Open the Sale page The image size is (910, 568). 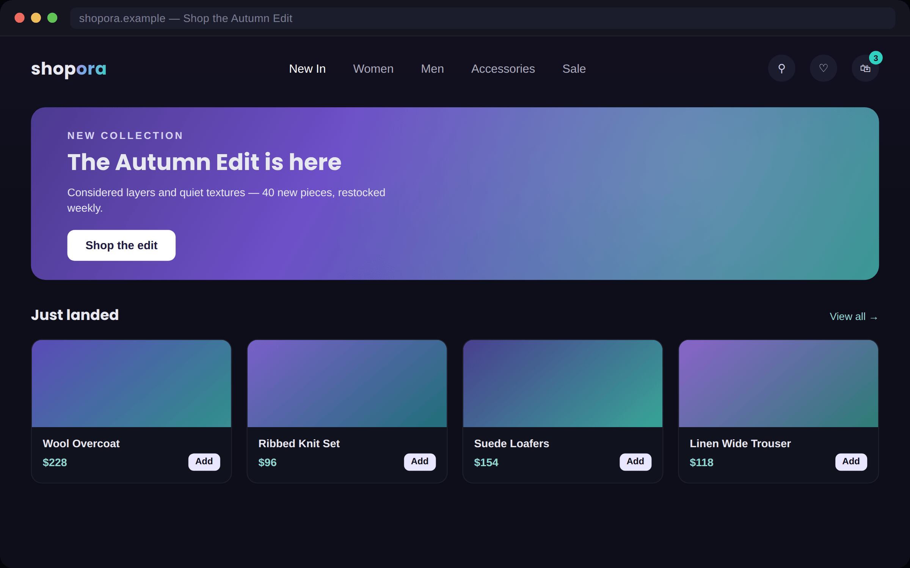point(574,69)
